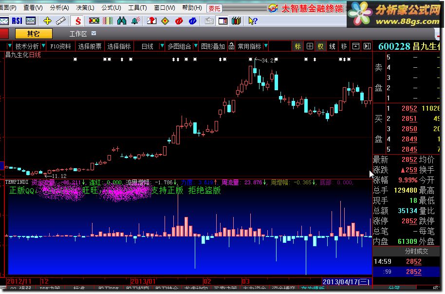
Task: Click the chart panel icon right of RSI
Action: pos(31,21)
